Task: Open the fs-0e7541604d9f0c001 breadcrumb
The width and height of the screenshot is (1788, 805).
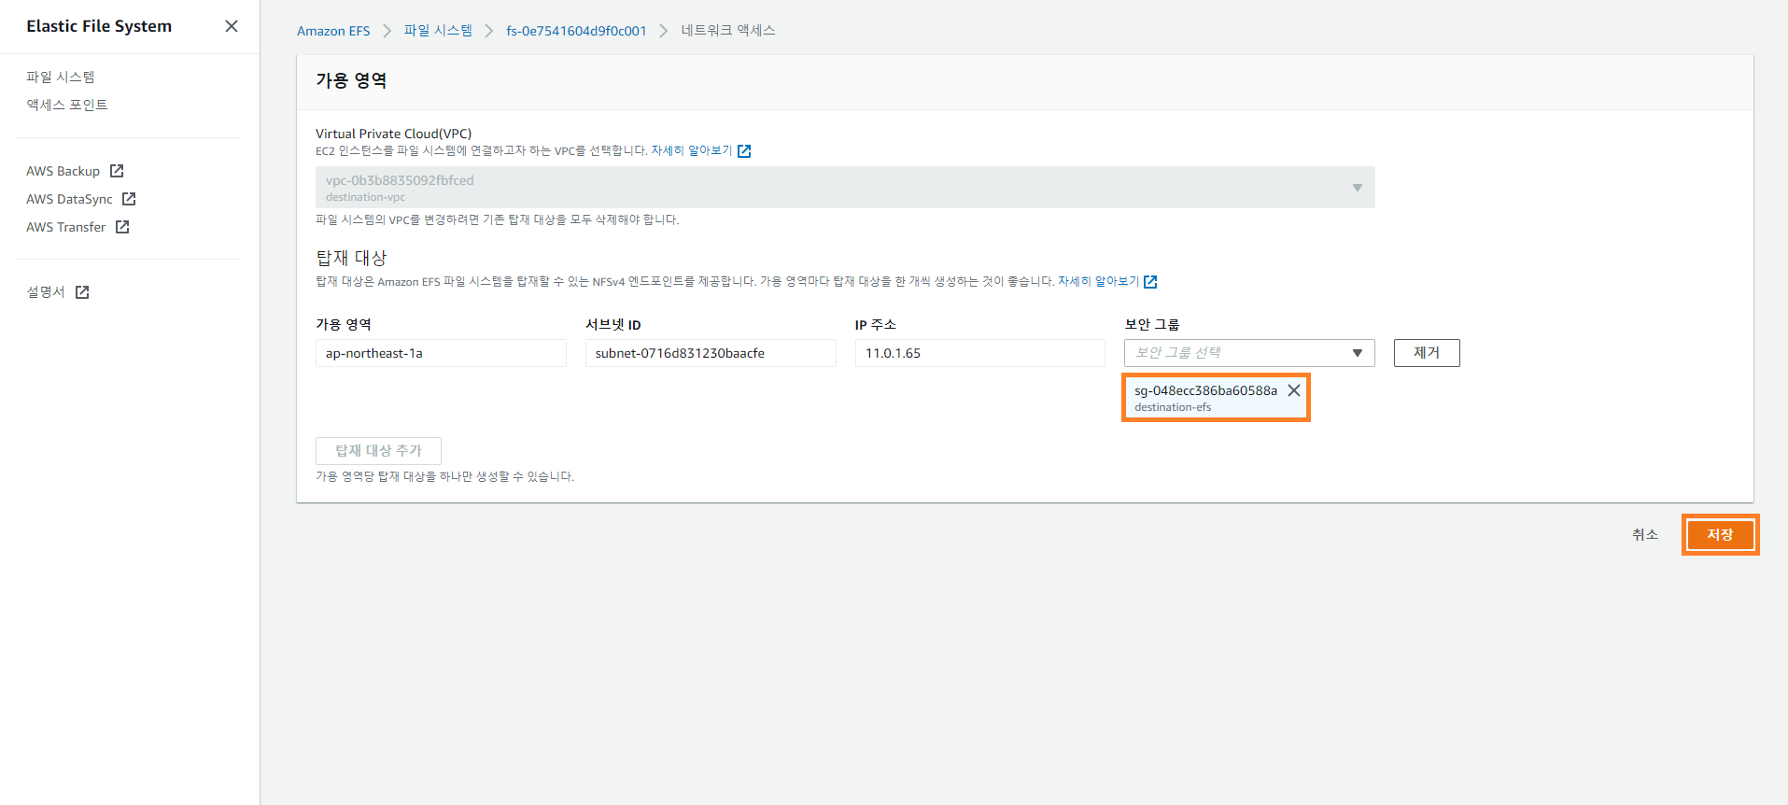Action: [x=576, y=31]
